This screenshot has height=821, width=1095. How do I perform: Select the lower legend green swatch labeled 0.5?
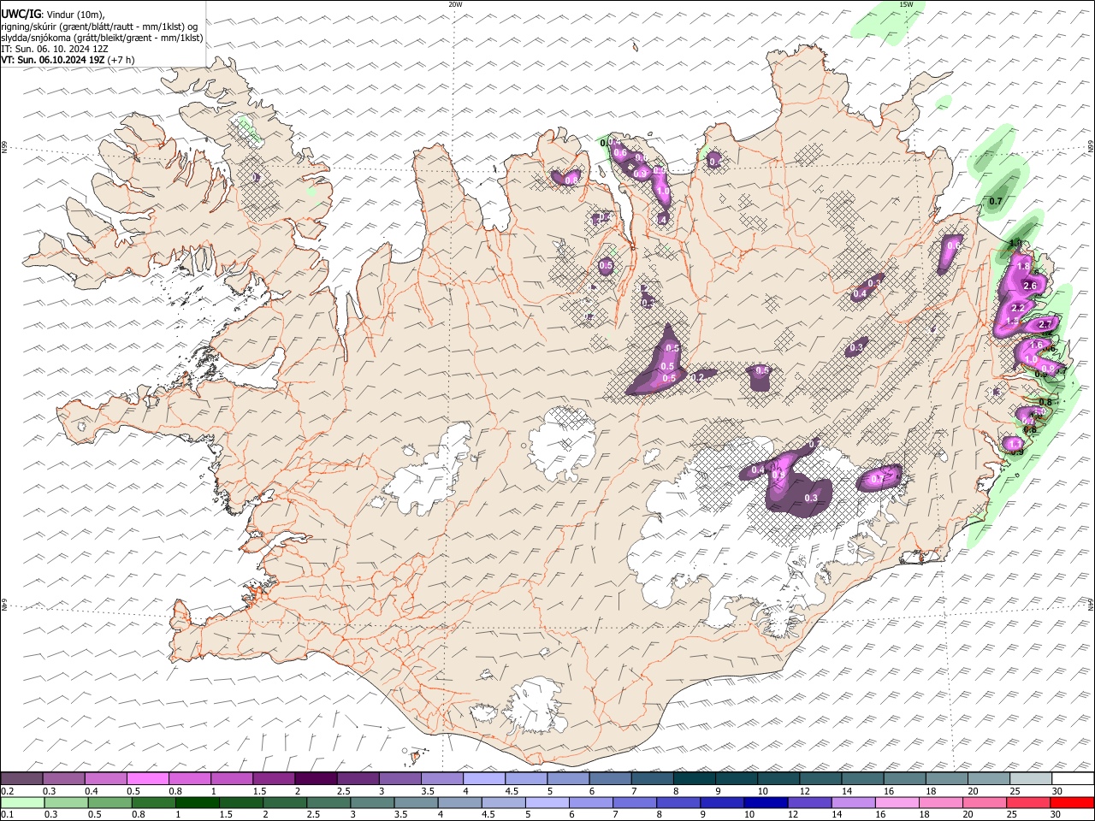pos(110,802)
